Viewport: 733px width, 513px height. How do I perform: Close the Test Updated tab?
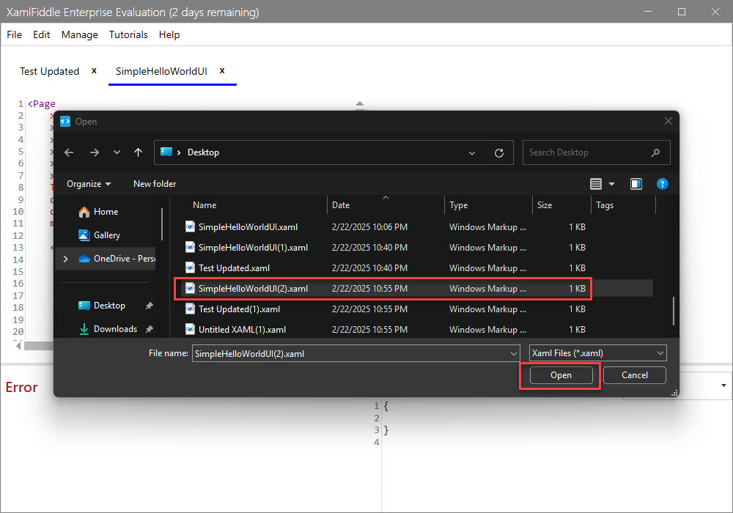pyautogui.click(x=94, y=70)
